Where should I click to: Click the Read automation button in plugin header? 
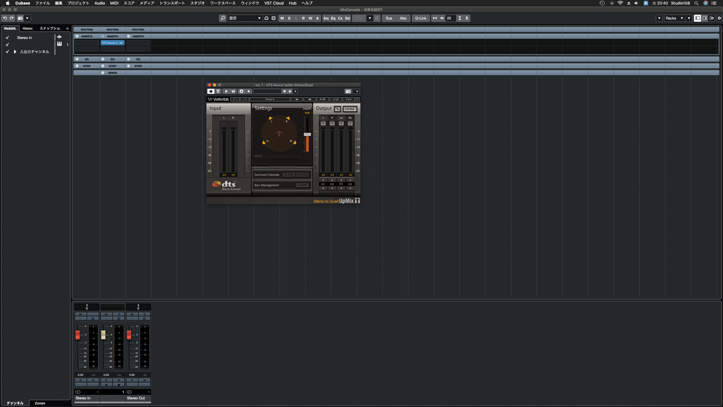226,91
